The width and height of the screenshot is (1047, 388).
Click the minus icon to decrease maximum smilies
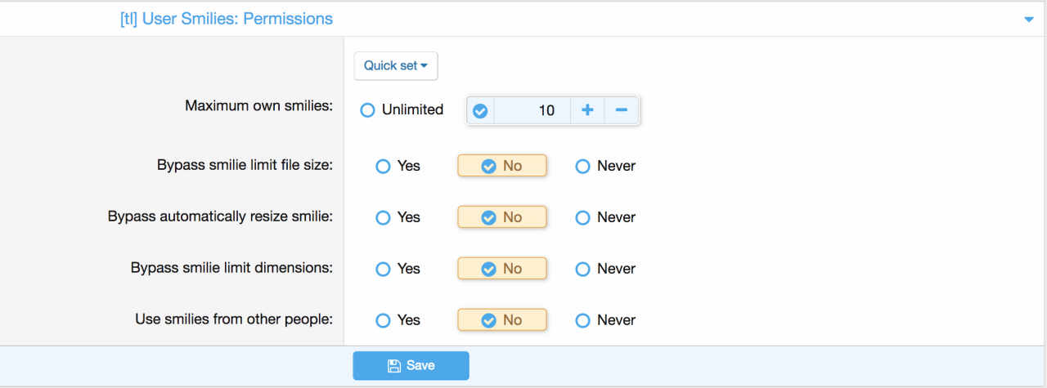point(622,110)
